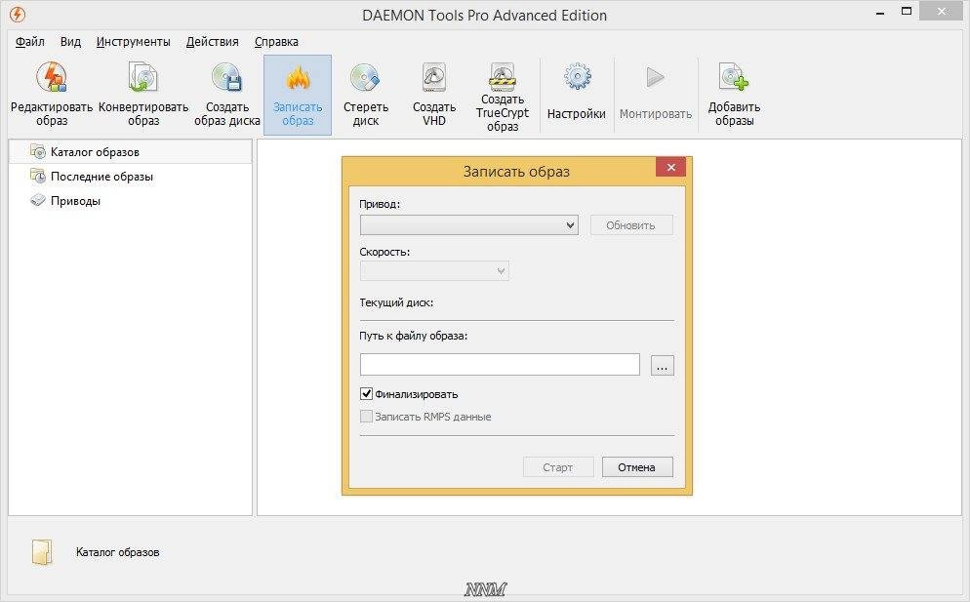Open the Редактировать образ tool

click(x=52, y=94)
